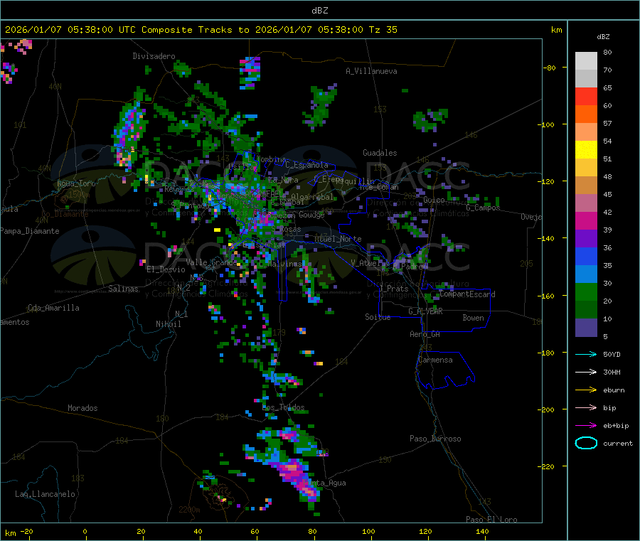The width and height of the screenshot is (640, 541).
Task: Click the 50YD cyan arrow legend icon
Action: tap(586, 354)
